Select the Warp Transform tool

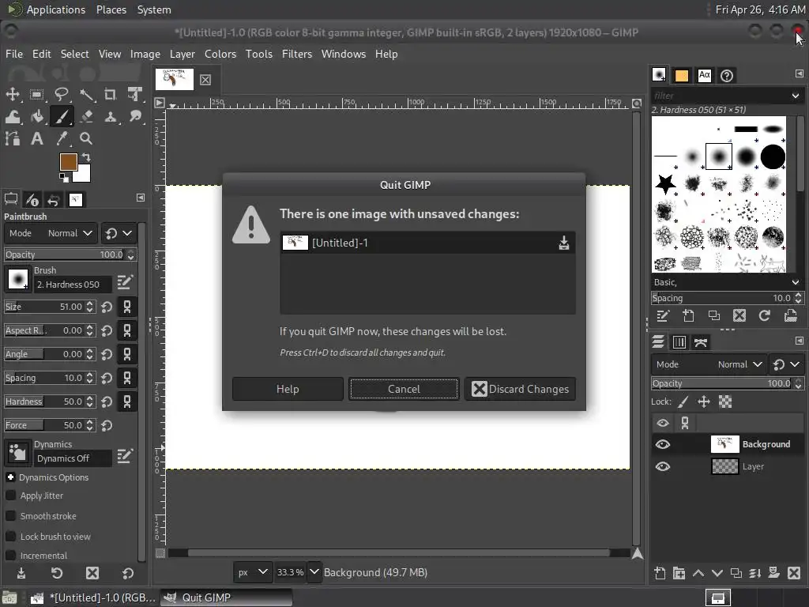[13, 117]
